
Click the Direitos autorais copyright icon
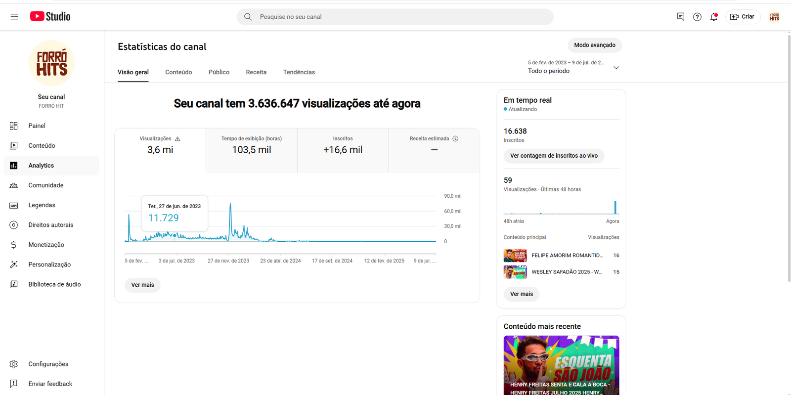point(14,225)
